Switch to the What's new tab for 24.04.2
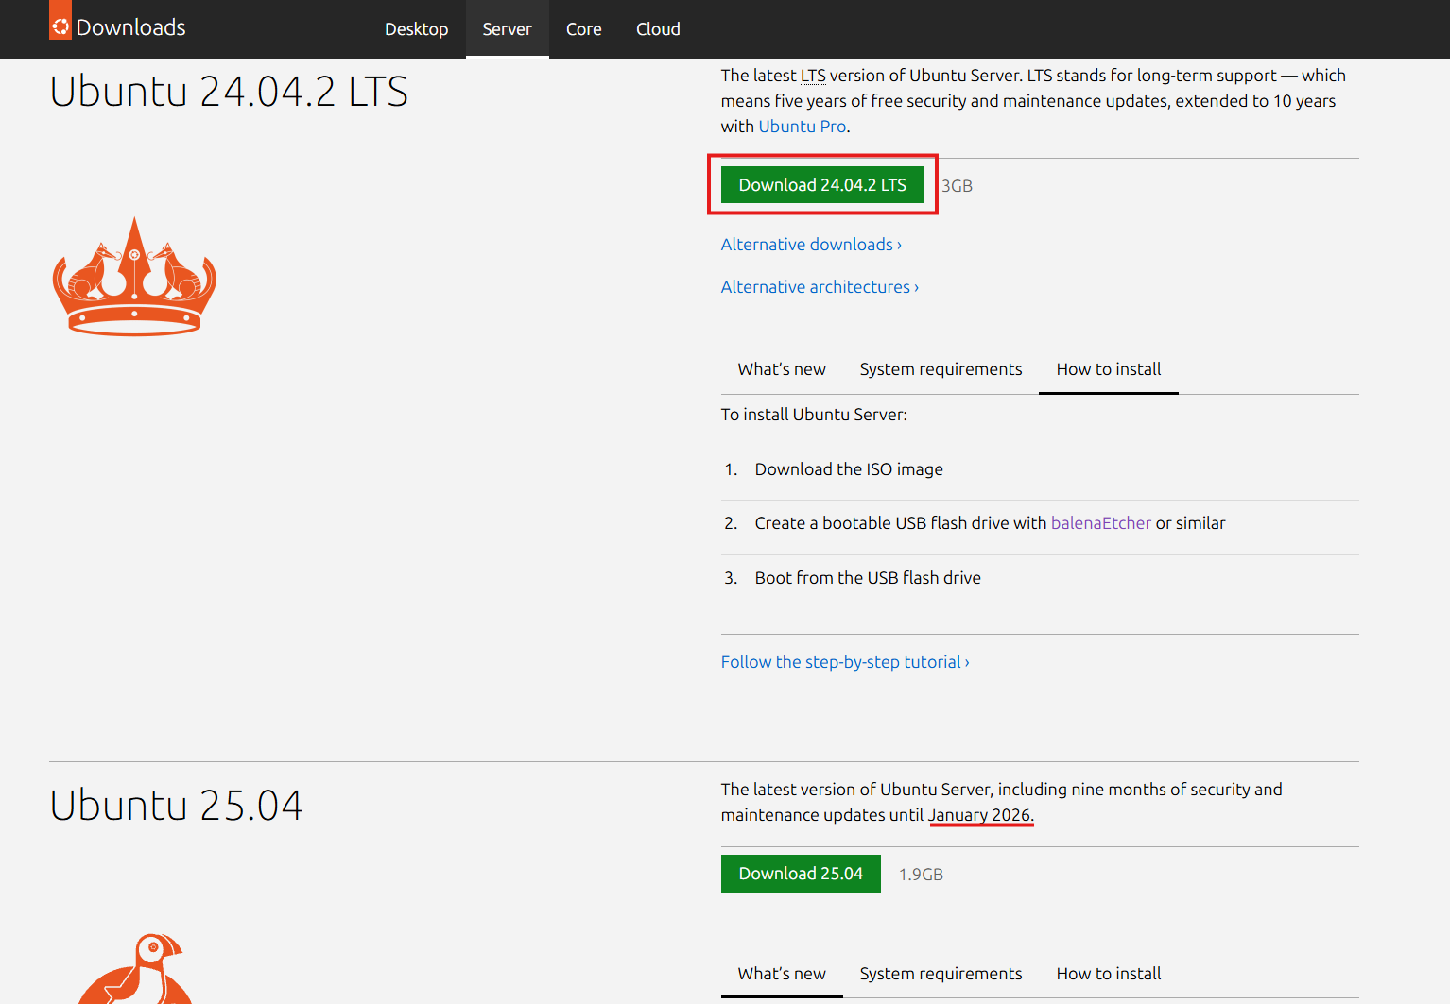The height and width of the screenshot is (1004, 1450). (781, 369)
